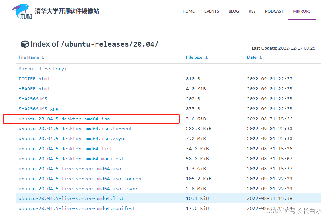Click the package box icon beside Index of
Screen dimensions: 327x217
[x=25, y=44]
